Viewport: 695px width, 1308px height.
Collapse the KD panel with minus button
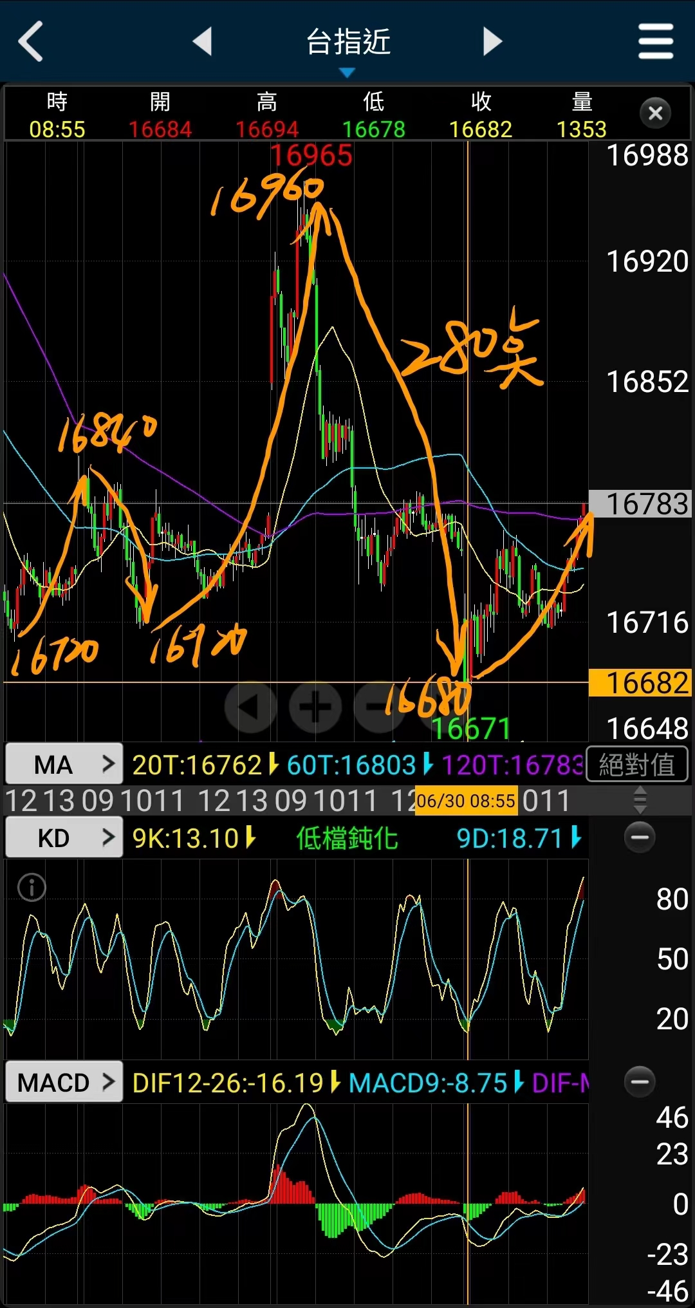tap(640, 837)
